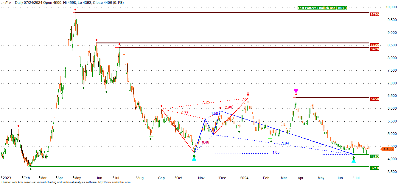
Task: Click the Nov label on time axis
Action: tap(201, 178)
